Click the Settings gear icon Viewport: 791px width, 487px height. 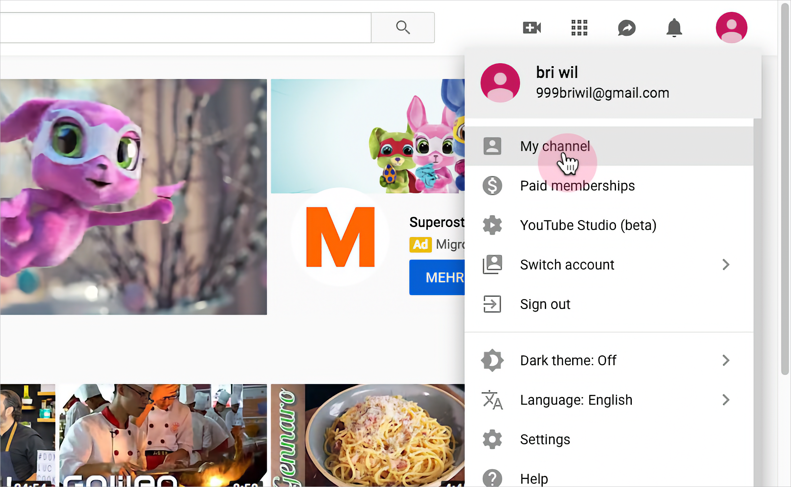(492, 439)
